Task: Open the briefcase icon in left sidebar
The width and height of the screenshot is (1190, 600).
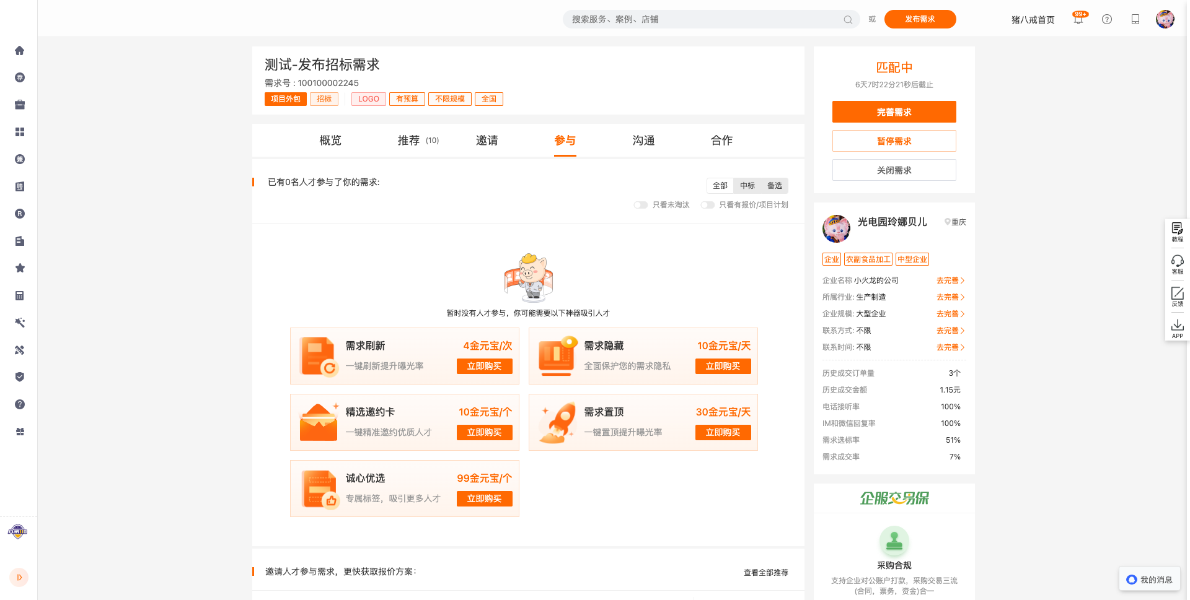Action: tap(20, 105)
